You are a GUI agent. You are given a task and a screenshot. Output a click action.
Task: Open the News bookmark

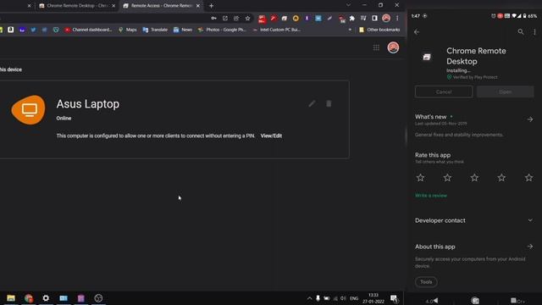[183, 30]
